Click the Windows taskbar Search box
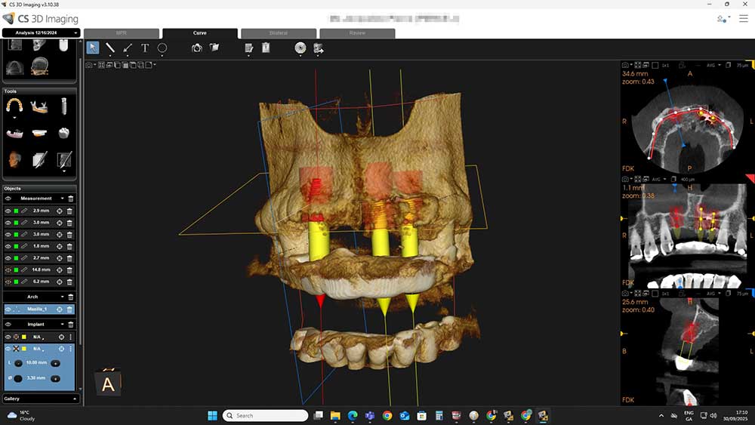755x425 pixels. tap(269, 415)
